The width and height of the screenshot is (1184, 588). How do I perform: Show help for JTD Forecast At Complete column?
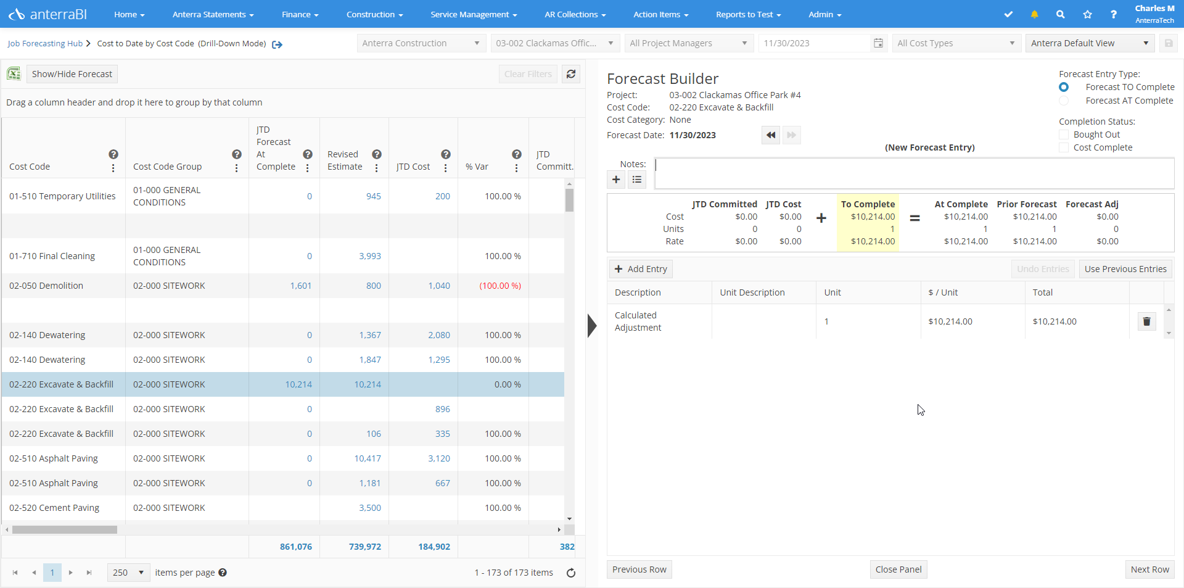coord(308,154)
